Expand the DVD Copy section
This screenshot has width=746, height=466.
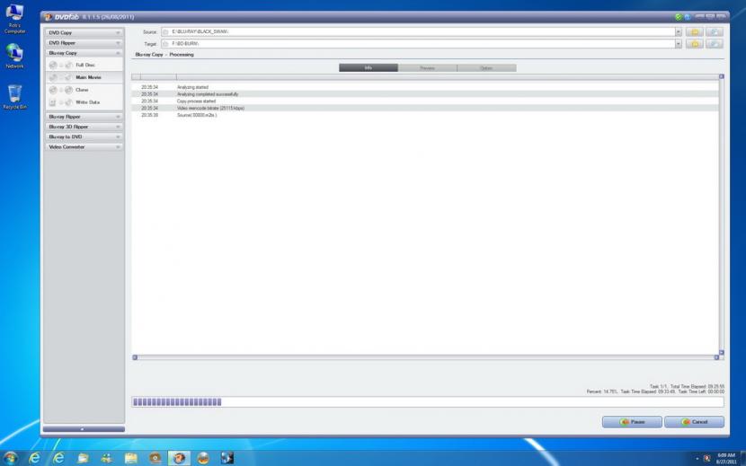[x=84, y=33]
